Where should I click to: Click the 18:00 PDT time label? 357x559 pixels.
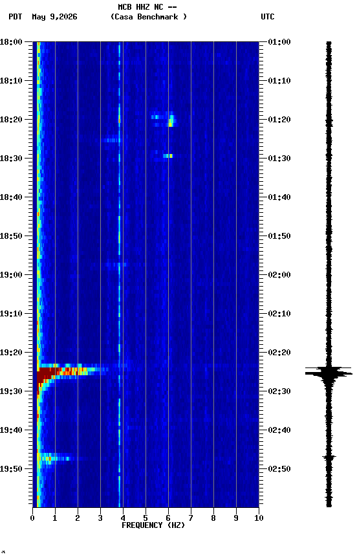click(11, 42)
